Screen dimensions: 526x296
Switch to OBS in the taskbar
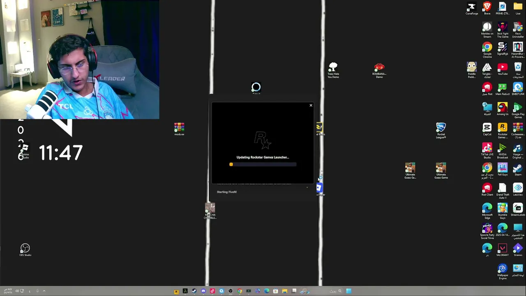click(x=231, y=291)
